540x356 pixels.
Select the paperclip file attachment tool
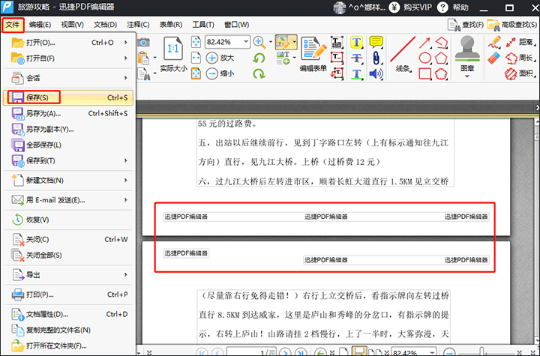376,58
